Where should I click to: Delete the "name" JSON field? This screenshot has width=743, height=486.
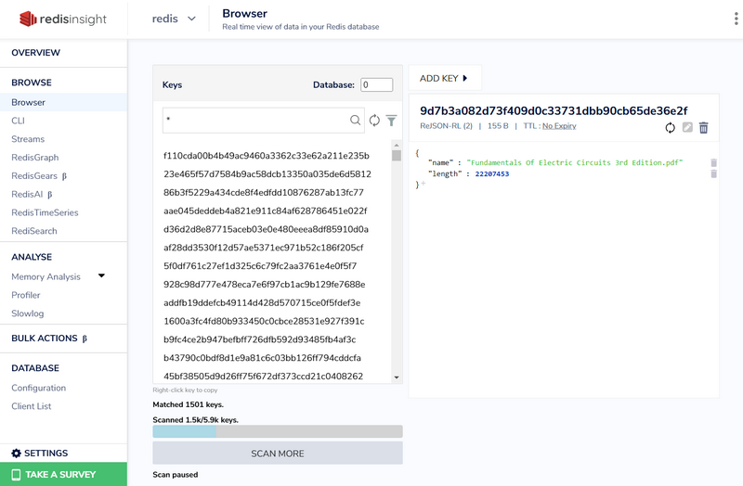[x=713, y=163]
